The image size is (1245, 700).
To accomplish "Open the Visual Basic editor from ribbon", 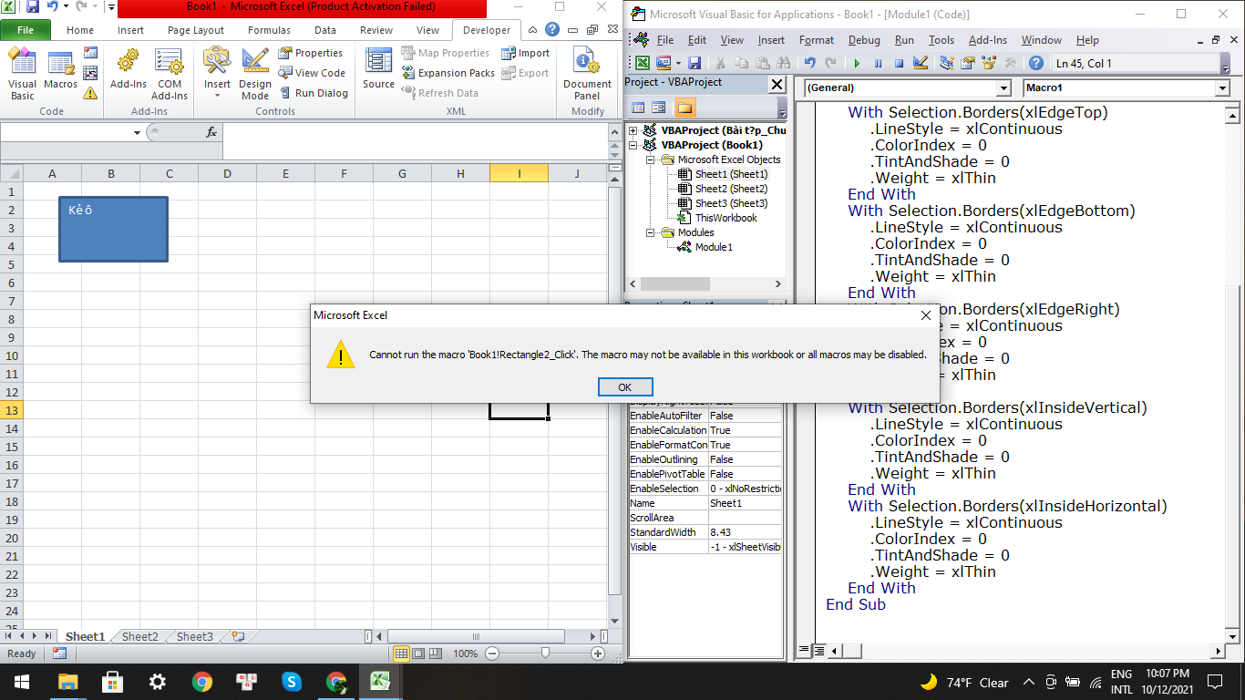I will pyautogui.click(x=22, y=73).
